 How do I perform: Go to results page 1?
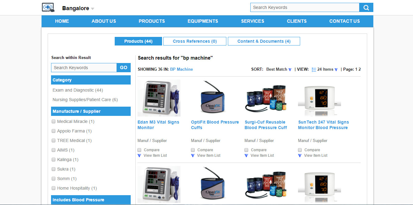coord(356,69)
